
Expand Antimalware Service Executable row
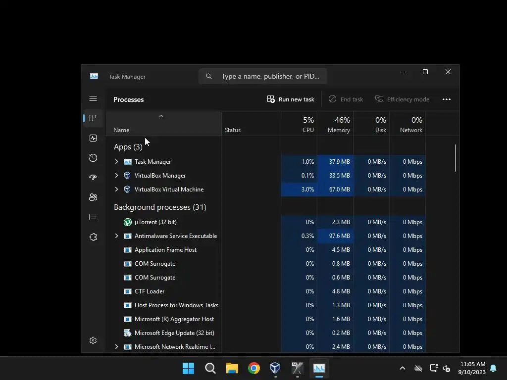(116, 236)
